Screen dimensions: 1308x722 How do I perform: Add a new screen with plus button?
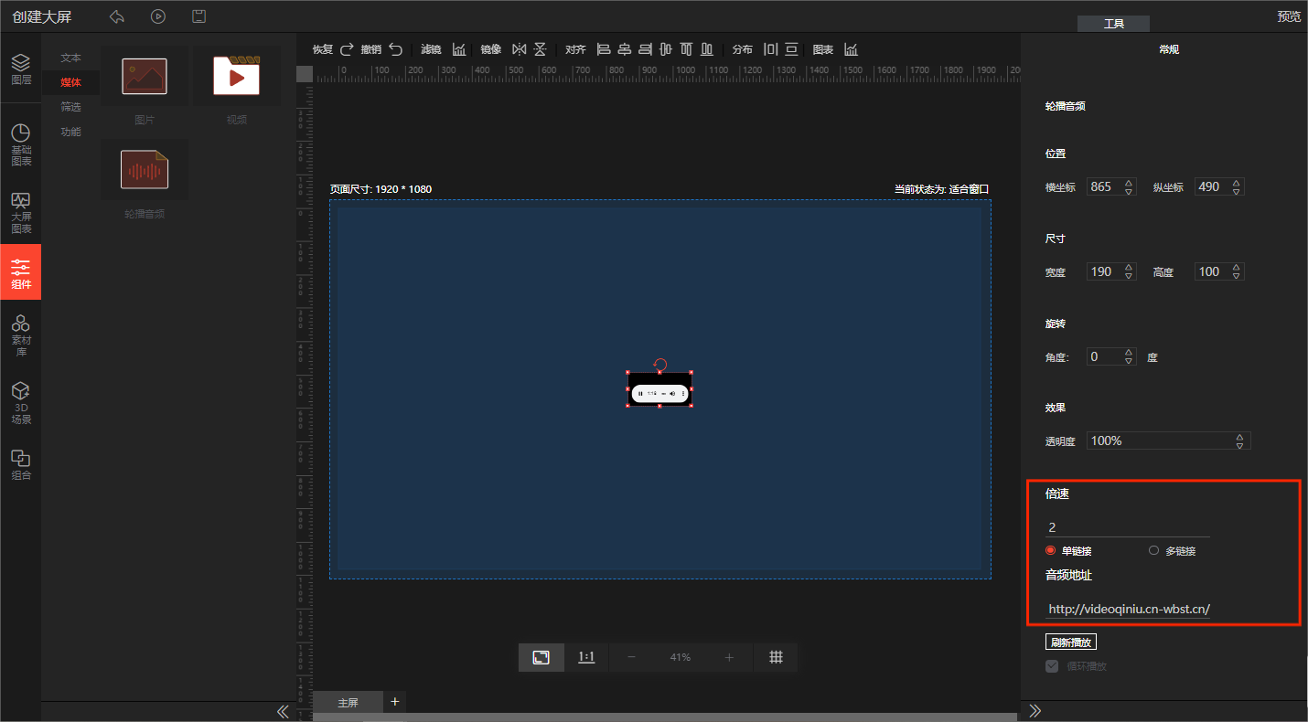[395, 701]
